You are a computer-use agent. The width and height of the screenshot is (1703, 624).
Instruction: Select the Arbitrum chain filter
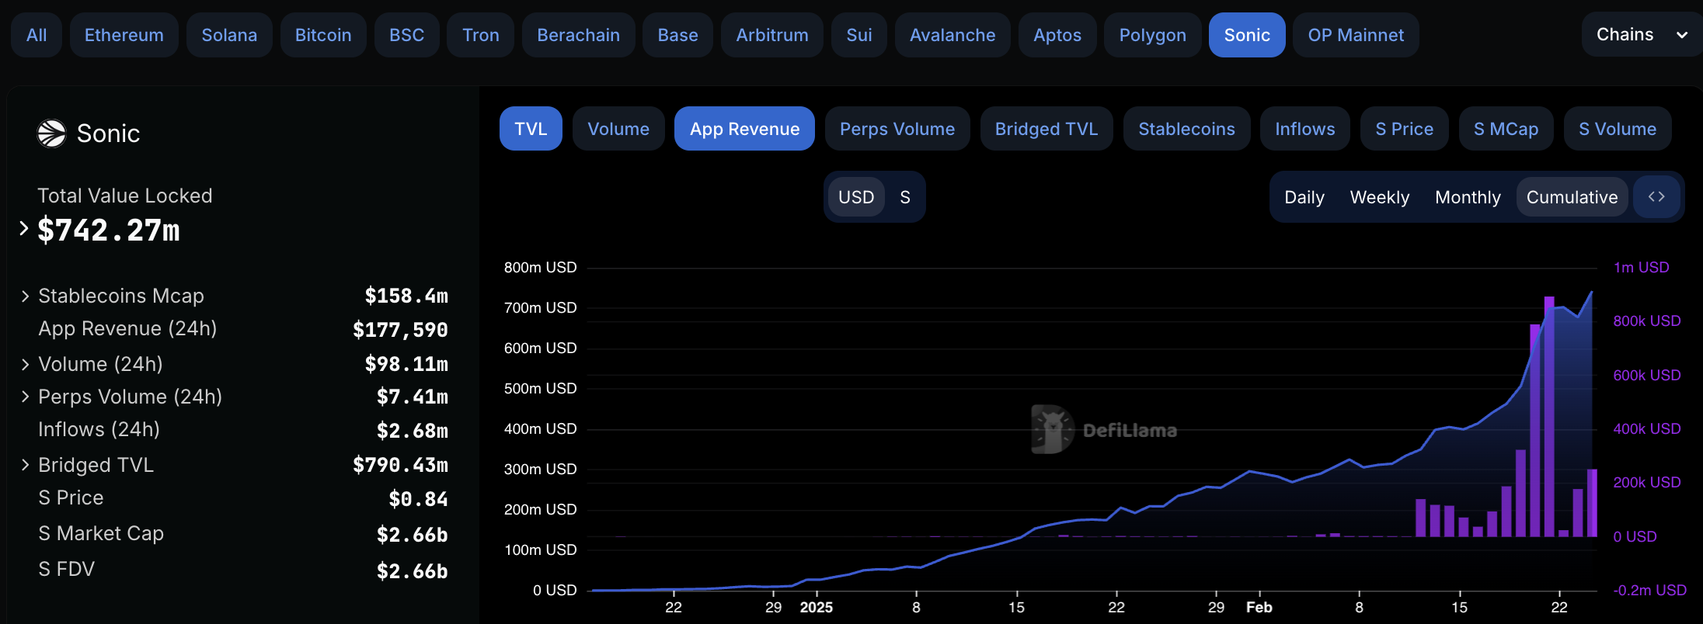(772, 35)
